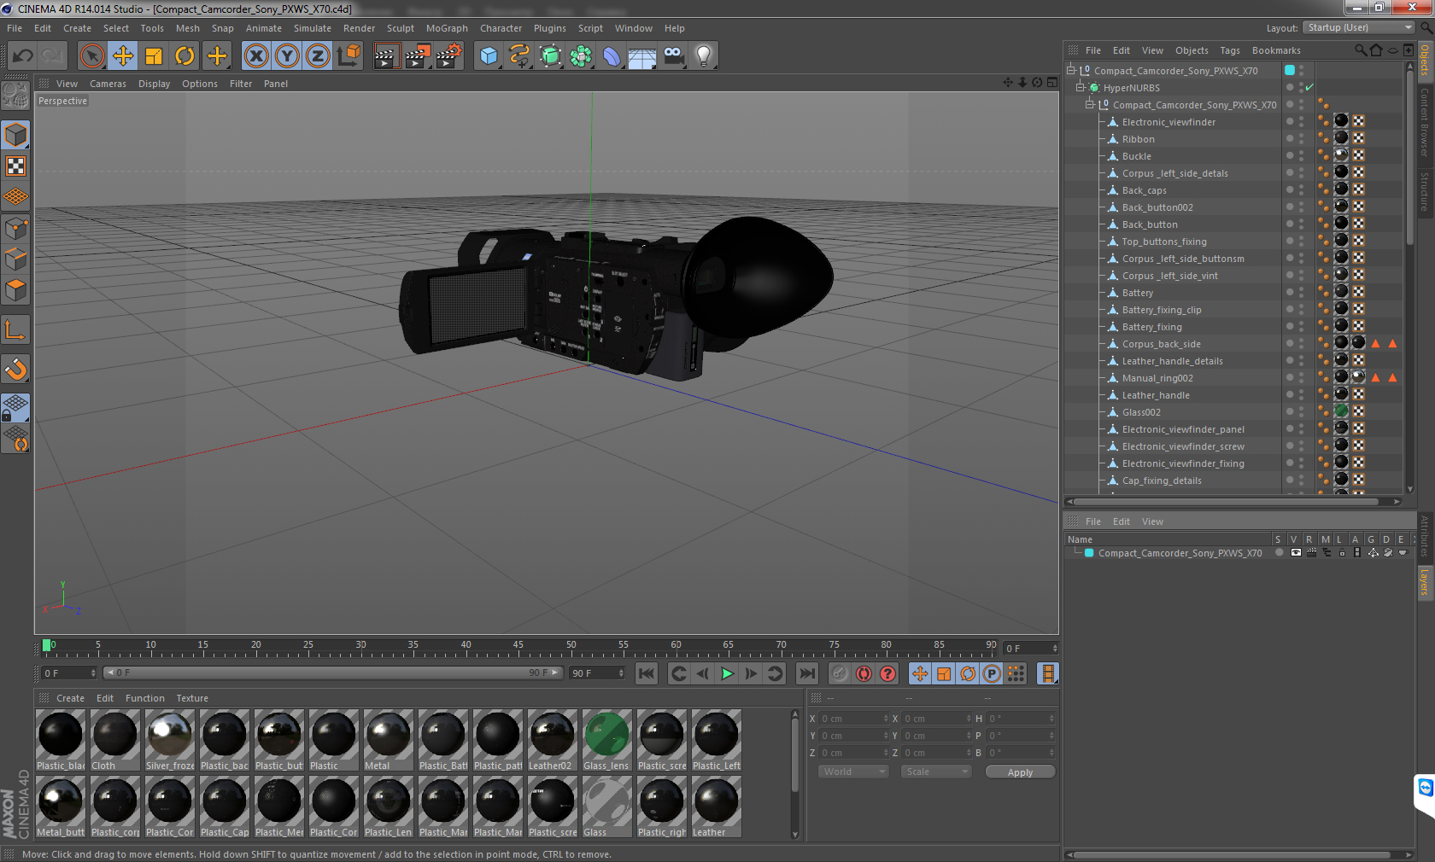
Task: Switch to Texture mode checker icon
Action: click(16, 166)
